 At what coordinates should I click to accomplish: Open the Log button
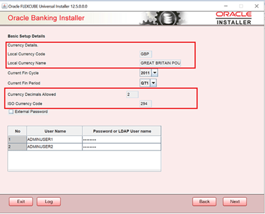coord(49,202)
